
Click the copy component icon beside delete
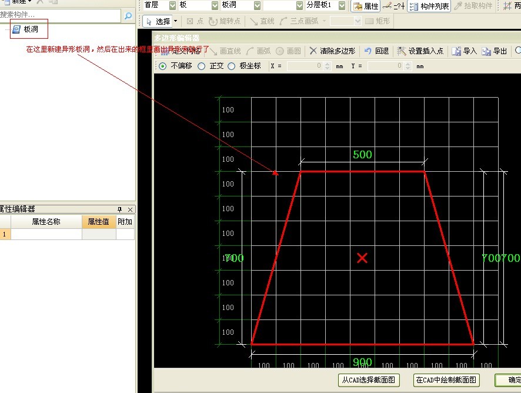click(53, 2)
